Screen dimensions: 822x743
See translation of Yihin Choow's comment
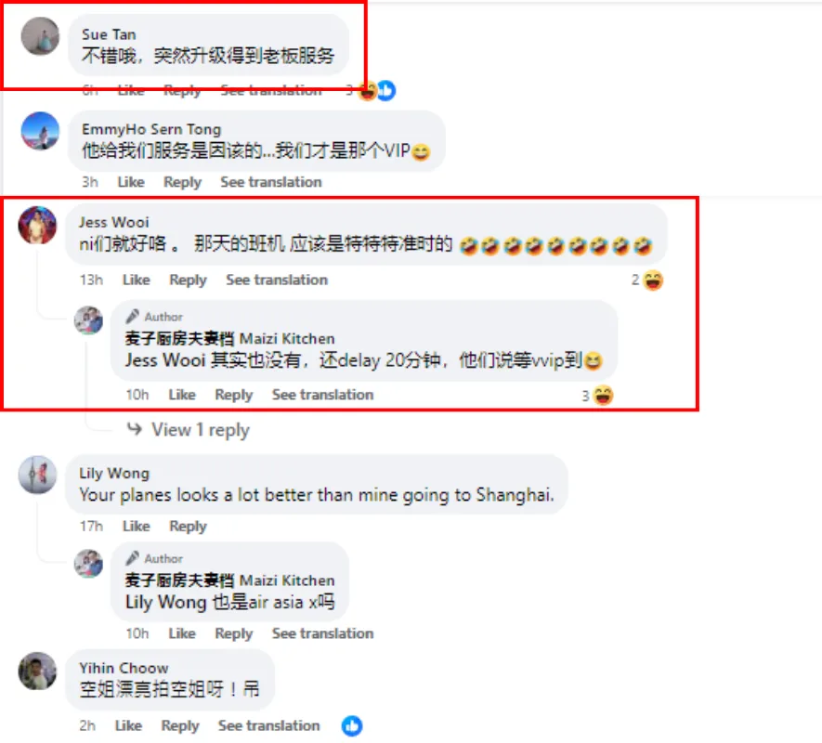click(269, 725)
